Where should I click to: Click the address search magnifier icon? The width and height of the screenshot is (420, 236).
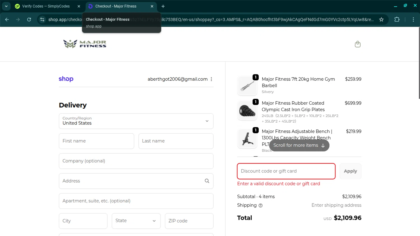coord(207,181)
